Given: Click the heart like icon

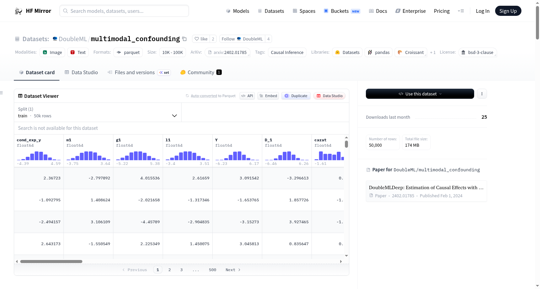Looking at the screenshot, I should pyautogui.click(x=197, y=39).
